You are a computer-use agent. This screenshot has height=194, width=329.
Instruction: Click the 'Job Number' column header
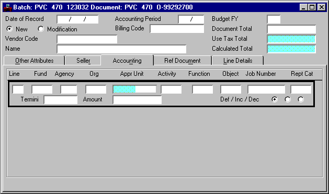pos(260,74)
